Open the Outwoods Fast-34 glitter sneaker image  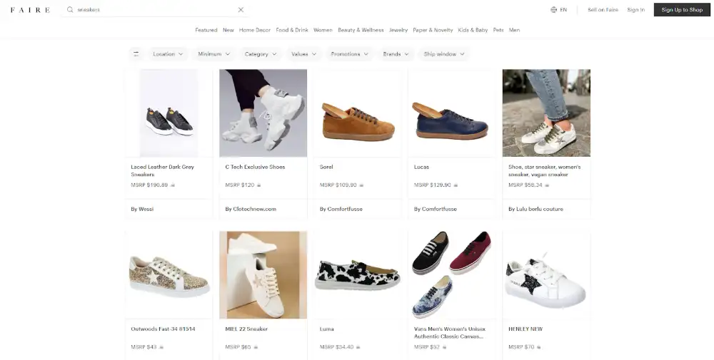click(169, 275)
